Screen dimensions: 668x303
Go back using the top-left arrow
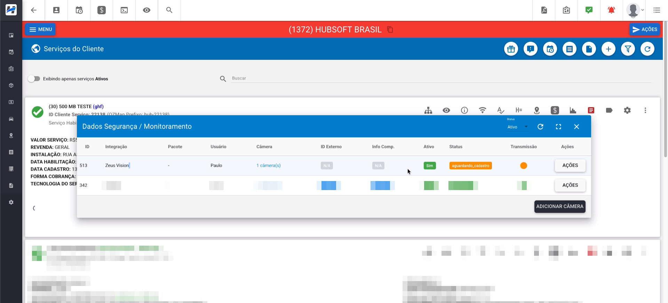click(x=34, y=10)
